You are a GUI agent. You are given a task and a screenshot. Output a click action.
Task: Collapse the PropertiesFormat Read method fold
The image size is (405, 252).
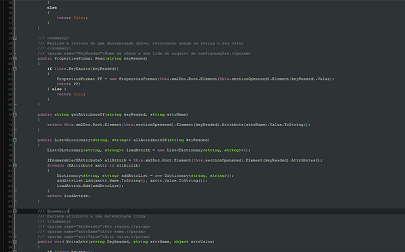[x=15, y=59]
